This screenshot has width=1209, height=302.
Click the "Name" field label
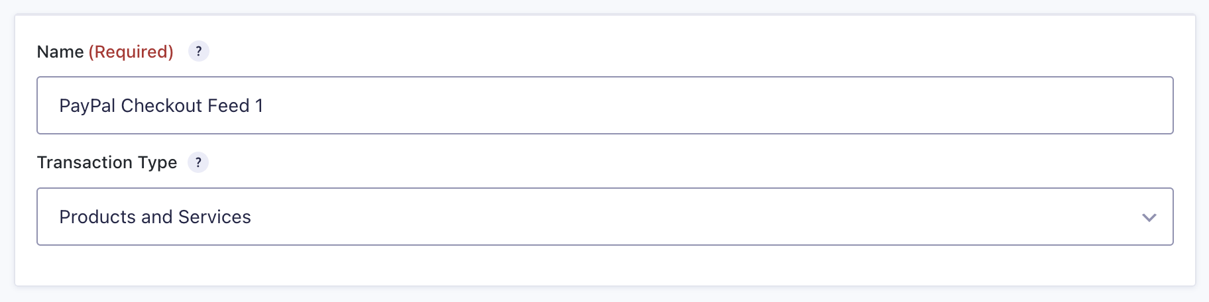tap(60, 52)
